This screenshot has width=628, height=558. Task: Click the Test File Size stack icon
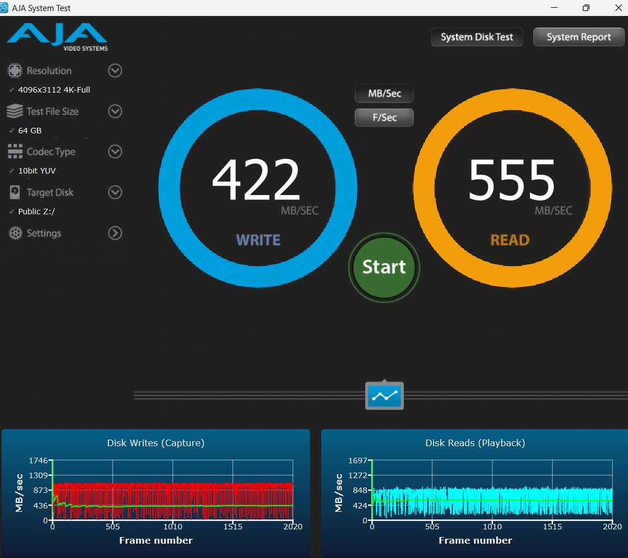point(15,111)
